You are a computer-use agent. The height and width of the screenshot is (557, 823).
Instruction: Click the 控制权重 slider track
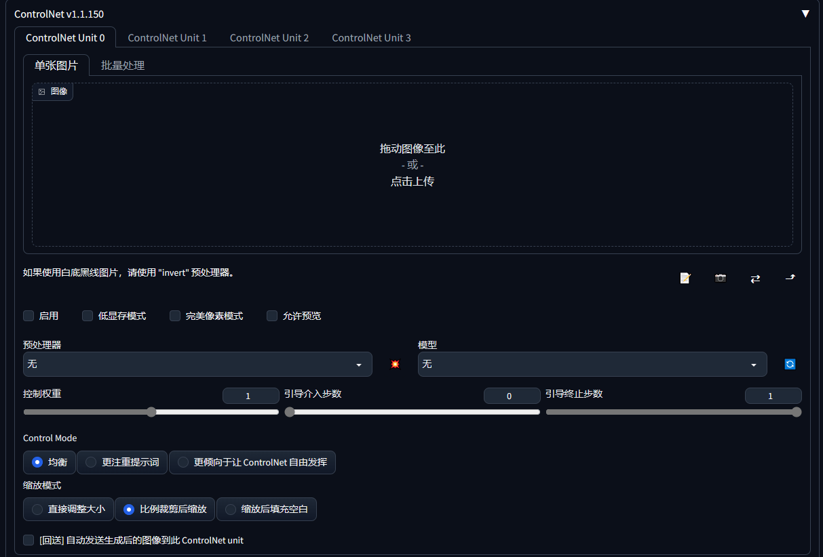point(151,412)
